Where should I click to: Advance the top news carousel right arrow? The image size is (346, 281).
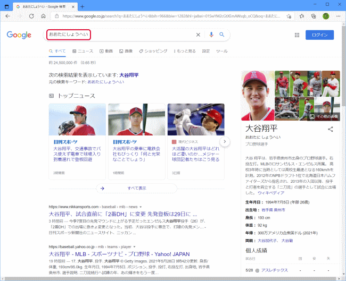pyautogui.click(x=225, y=142)
